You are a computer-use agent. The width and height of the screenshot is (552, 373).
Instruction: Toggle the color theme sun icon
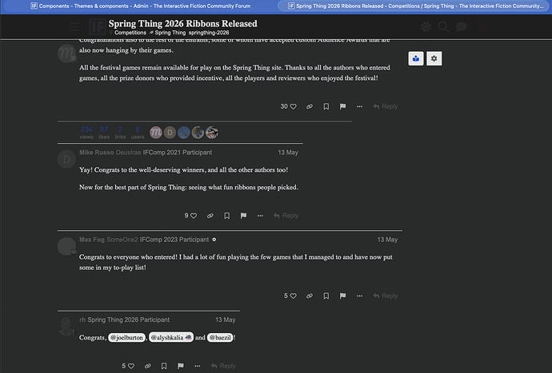pyautogui.click(x=426, y=26)
